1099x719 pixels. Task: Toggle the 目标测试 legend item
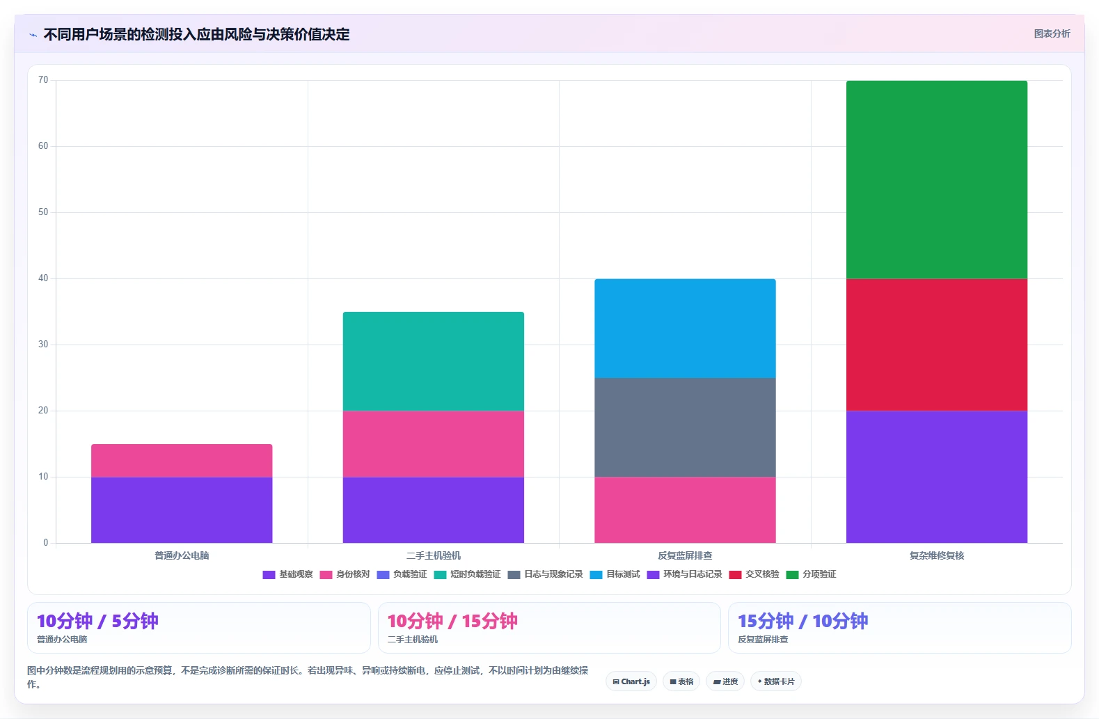click(x=615, y=574)
